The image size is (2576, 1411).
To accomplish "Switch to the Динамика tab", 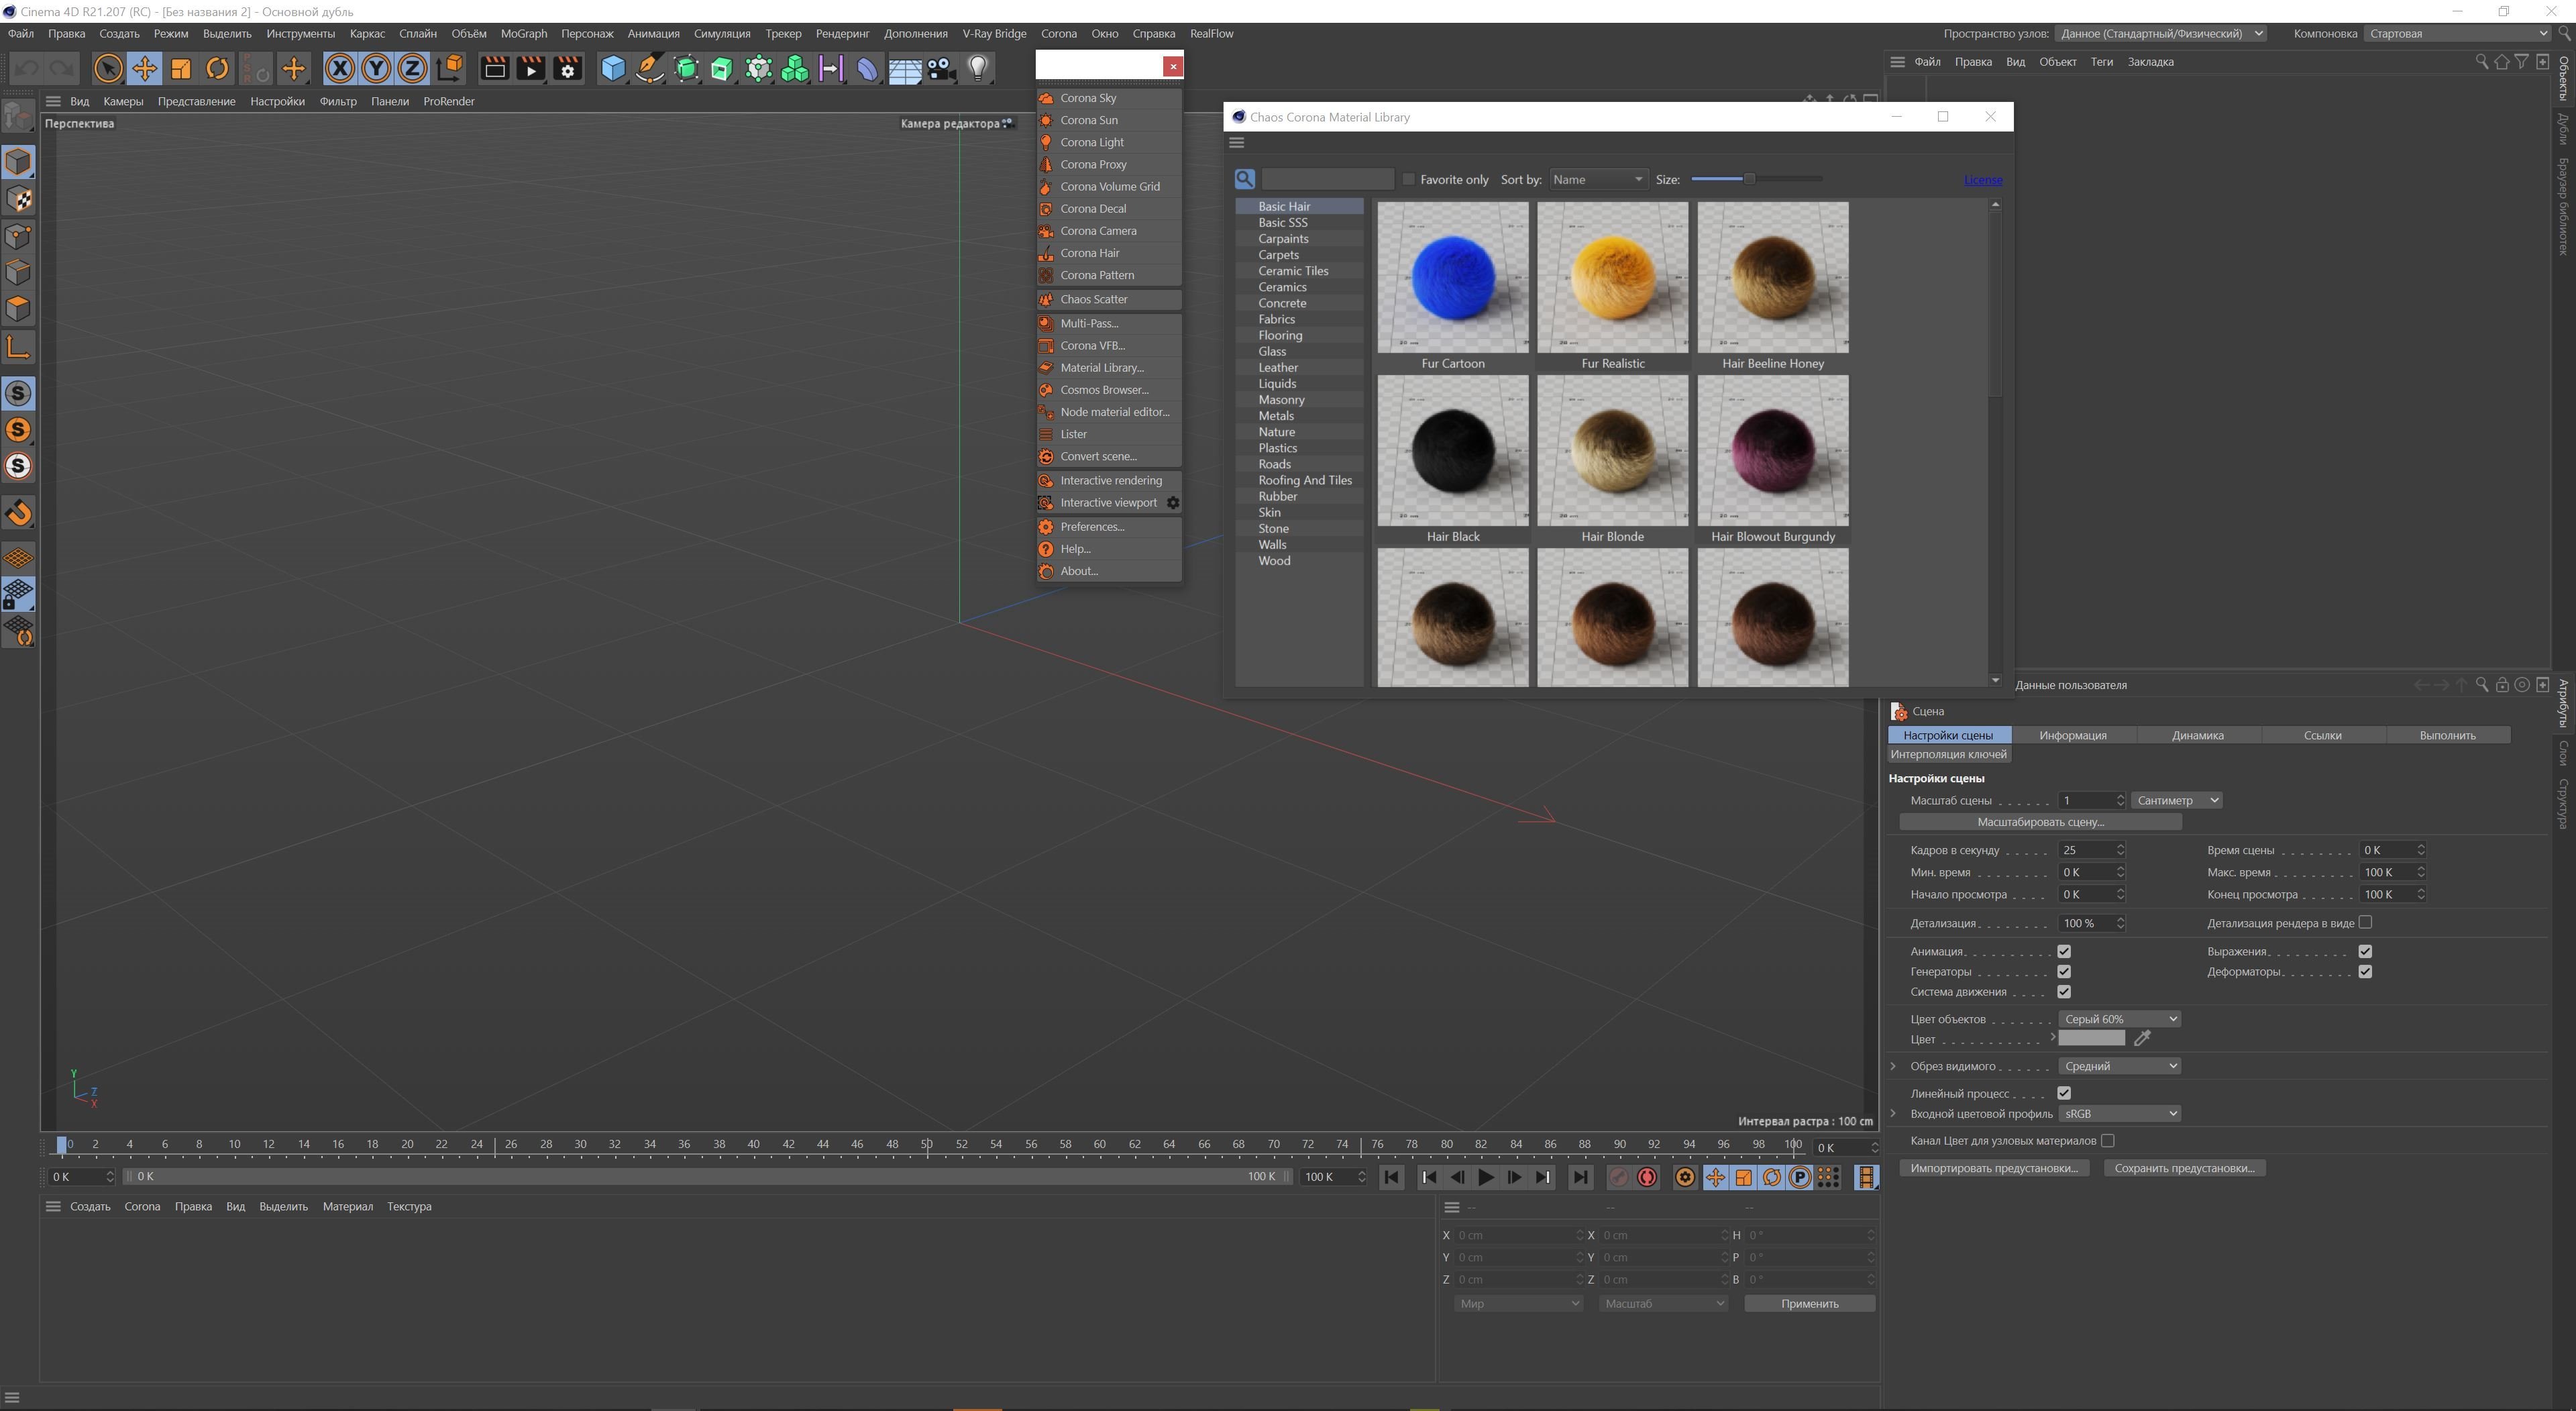I will (x=2197, y=735).
